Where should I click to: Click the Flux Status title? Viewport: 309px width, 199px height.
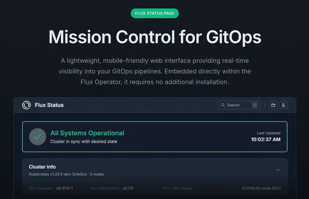click(x=49, y=105)
